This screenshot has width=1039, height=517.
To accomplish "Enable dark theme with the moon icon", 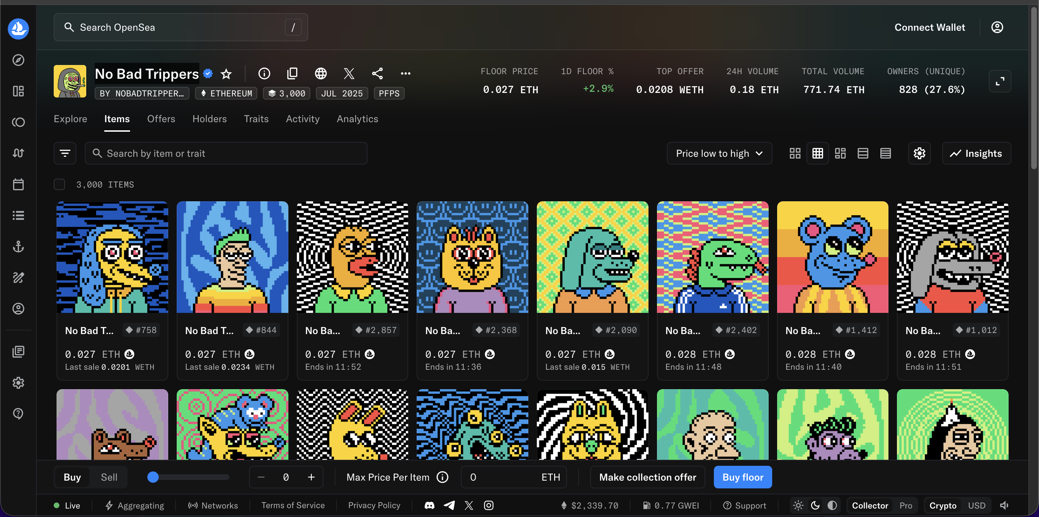I will pos(815,505).
